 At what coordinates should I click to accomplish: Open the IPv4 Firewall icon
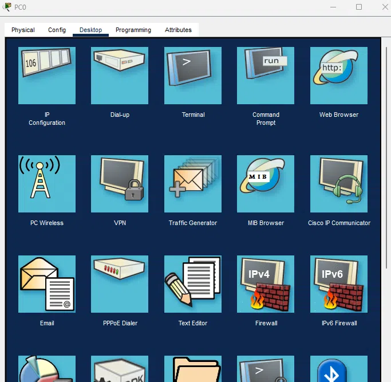pyautogui.click(x=266, y=283)
